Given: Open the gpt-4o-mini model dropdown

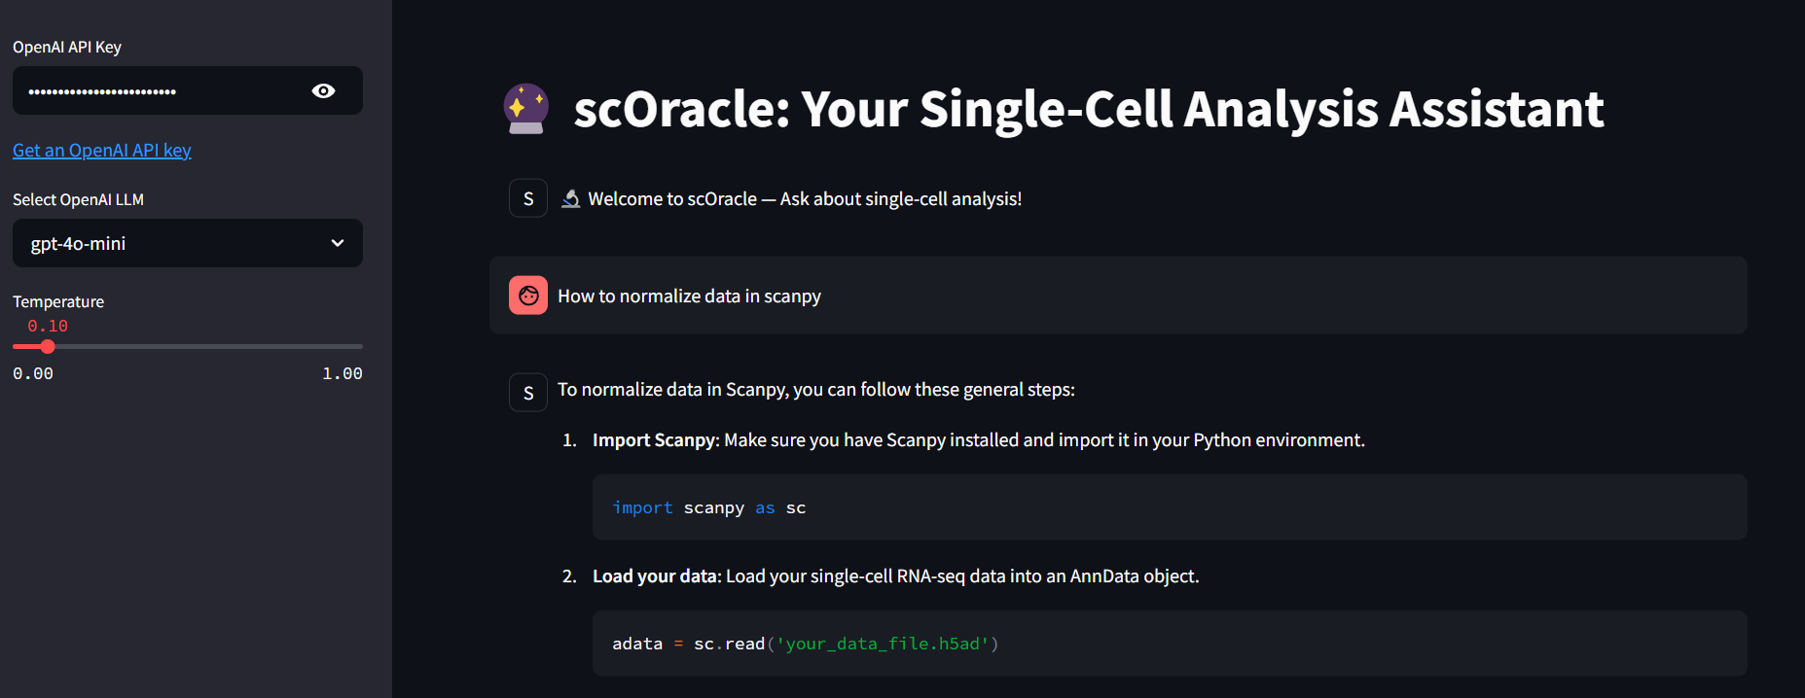Looking at the screenshot, I should (188, 243).
